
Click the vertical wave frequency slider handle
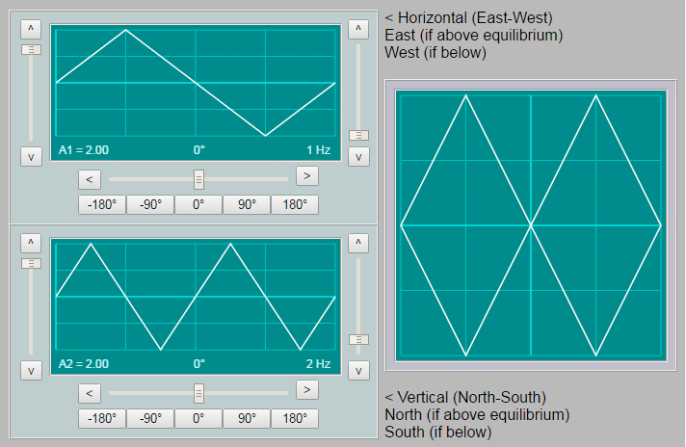(358, 339)
